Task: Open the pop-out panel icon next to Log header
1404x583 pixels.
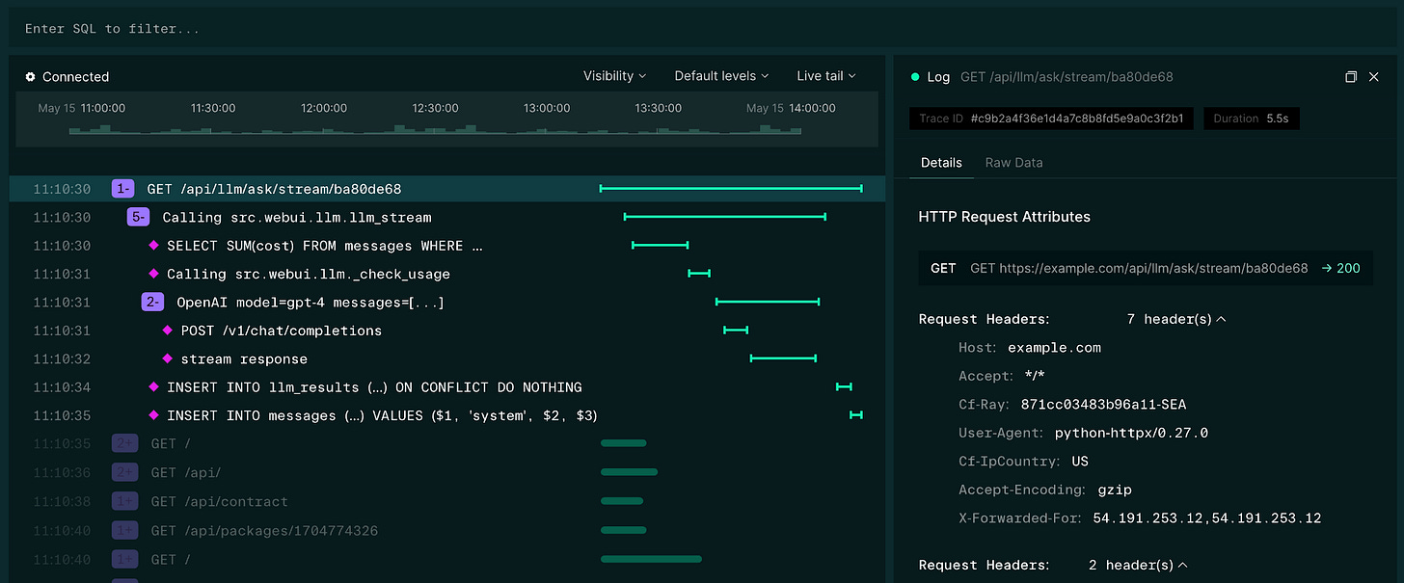Action: tap(1351, 76)
